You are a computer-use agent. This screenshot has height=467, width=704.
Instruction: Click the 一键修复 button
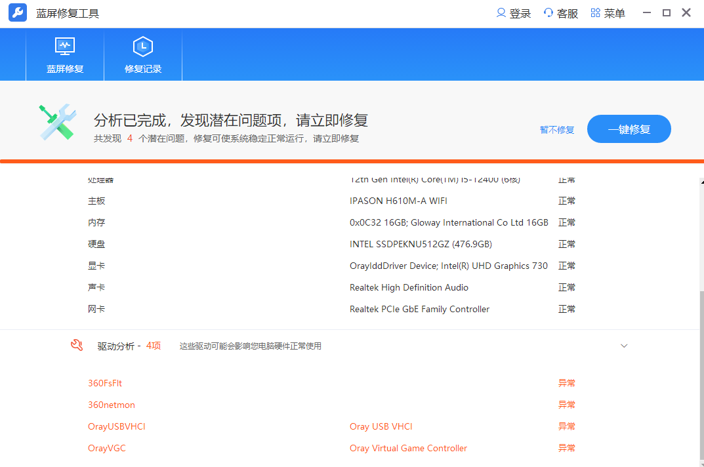coord(629,129)
